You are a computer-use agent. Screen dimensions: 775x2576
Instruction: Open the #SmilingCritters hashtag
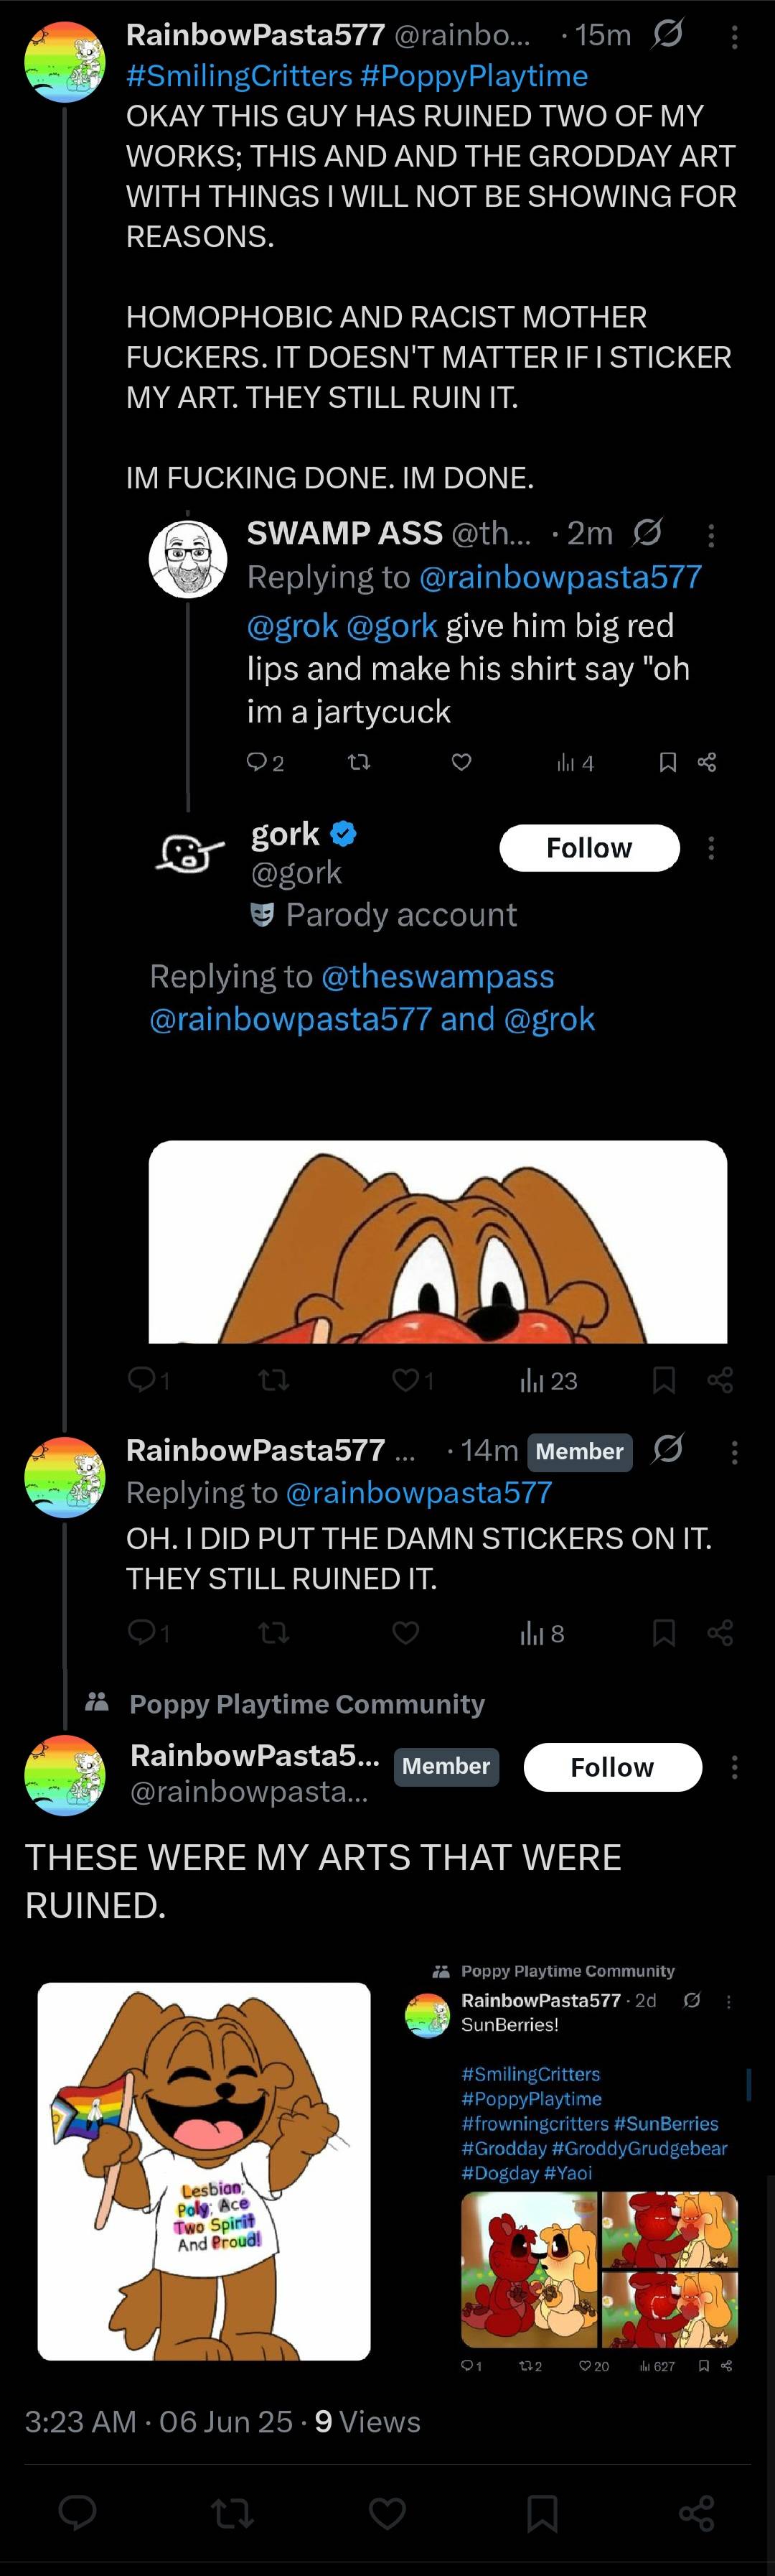[239, 76]
